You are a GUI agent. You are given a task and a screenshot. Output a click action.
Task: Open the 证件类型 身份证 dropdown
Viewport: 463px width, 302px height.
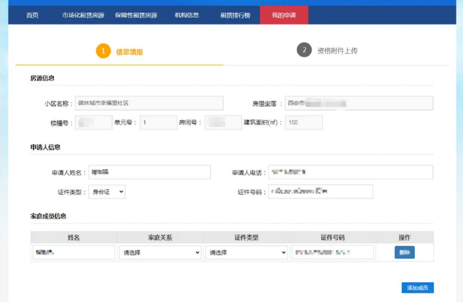click(x=107, y=192)
